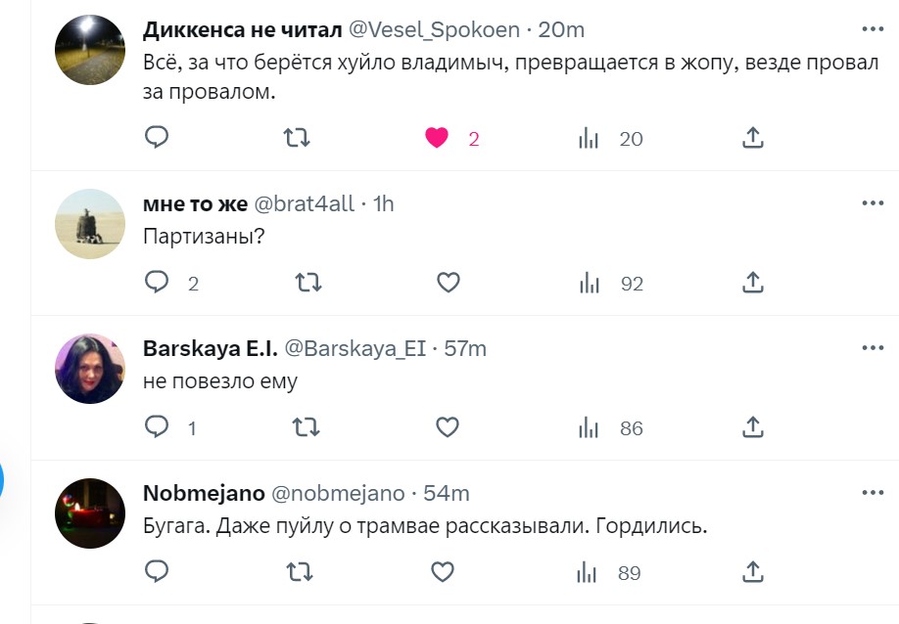This screenshot has height=624, width=899.
Task: Reply to the 'Партизаны?' tweet
Action: coord(158,283)
